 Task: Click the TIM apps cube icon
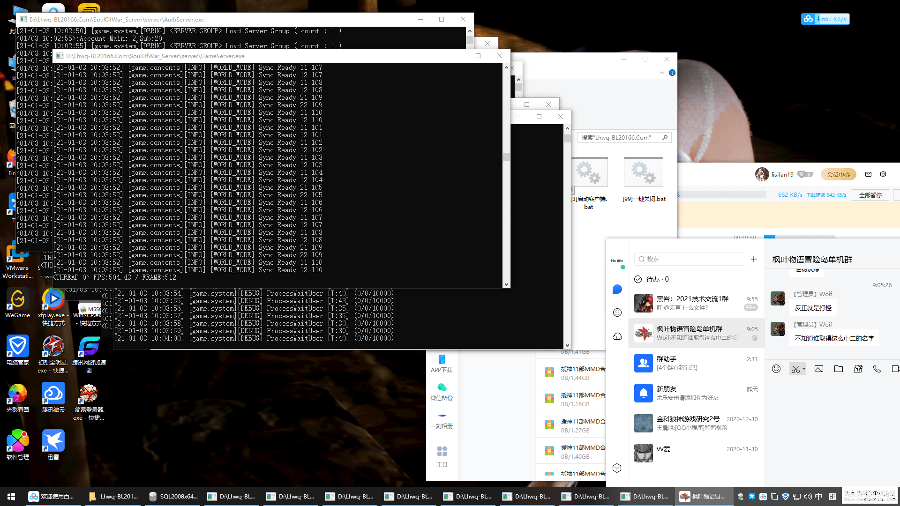pos(617,468)
